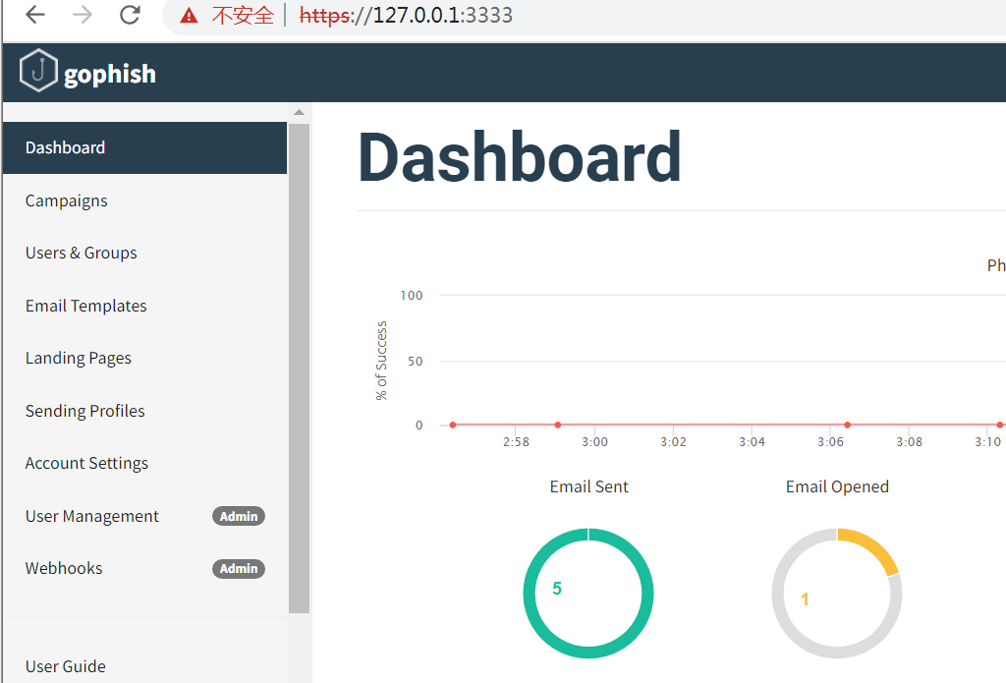Open Account Settings

[86, 464]
